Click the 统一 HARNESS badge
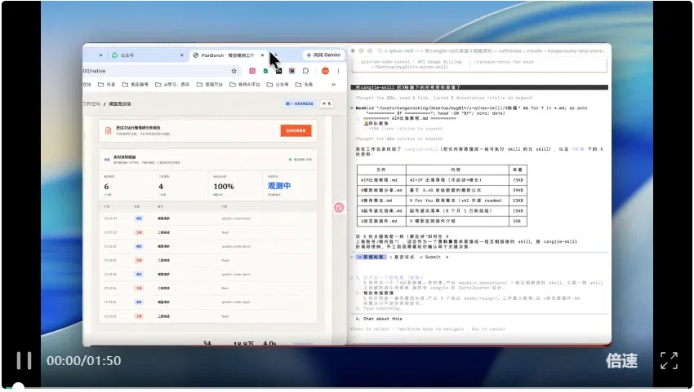This screenshot has width=694, height=392. click(299, 104)
